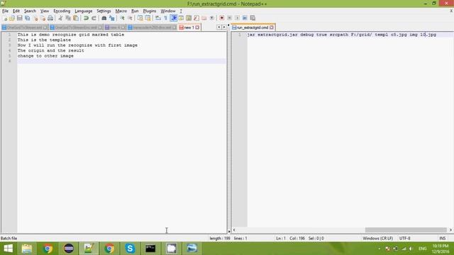Screen dimensions: 454x255
Task: Open the Function List panel icon
Action: [x=196, y=18]
